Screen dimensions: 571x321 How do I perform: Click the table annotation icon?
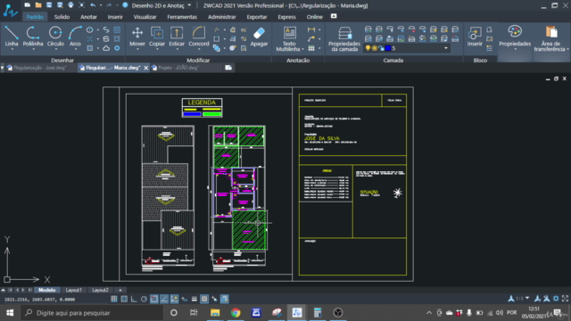[311, 48]
